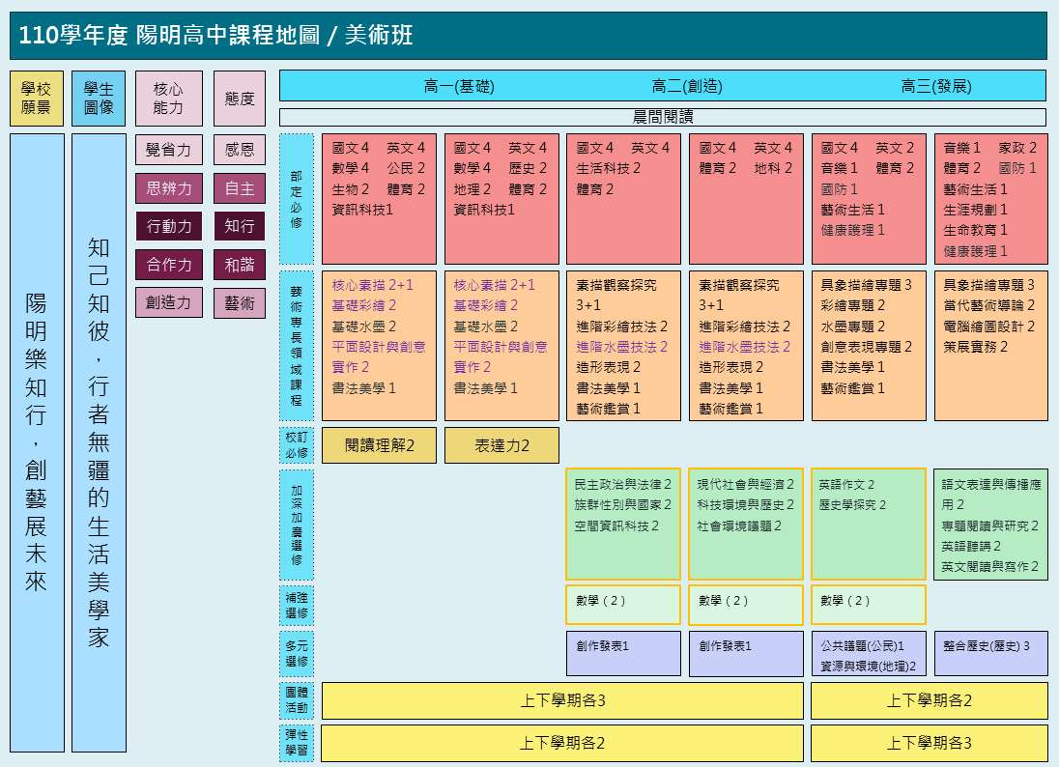Select the 覺省力 core ability box

(x=168, y=150)
